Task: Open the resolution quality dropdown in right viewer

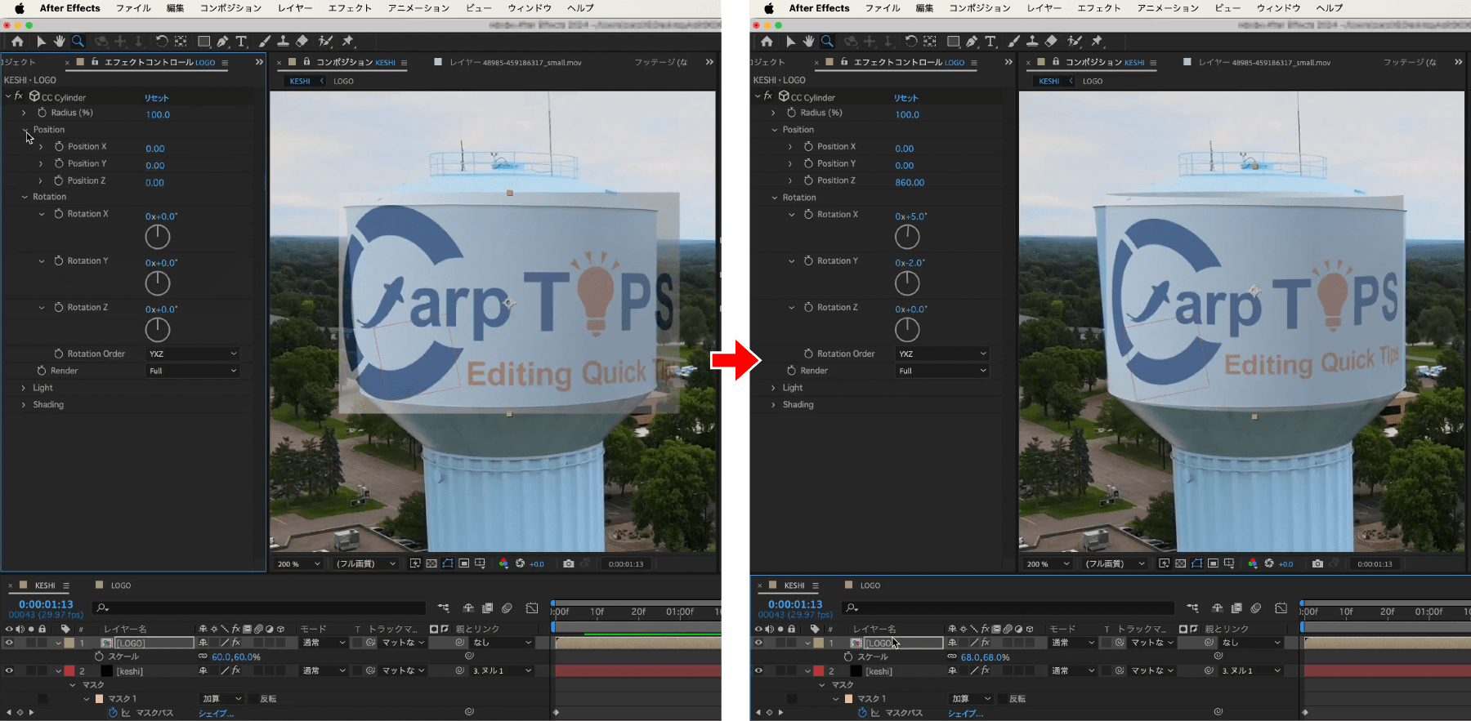Action: pyautogui.click(x=1116, y=563)
